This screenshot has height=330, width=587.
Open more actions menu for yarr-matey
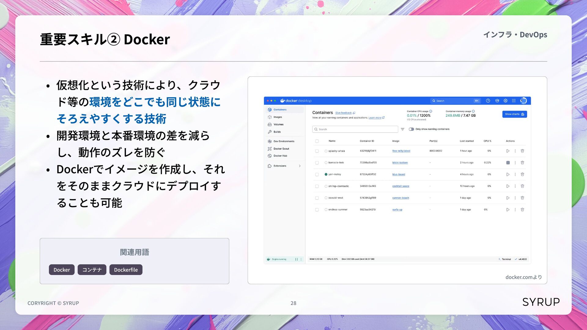click(x=515, y=174)
